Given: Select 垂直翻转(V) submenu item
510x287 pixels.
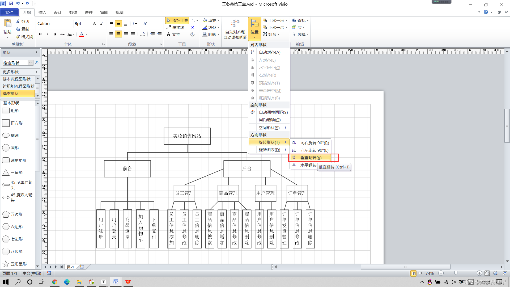Looking at the screenshot, I should pyautogui.click(x=311, y=158).
